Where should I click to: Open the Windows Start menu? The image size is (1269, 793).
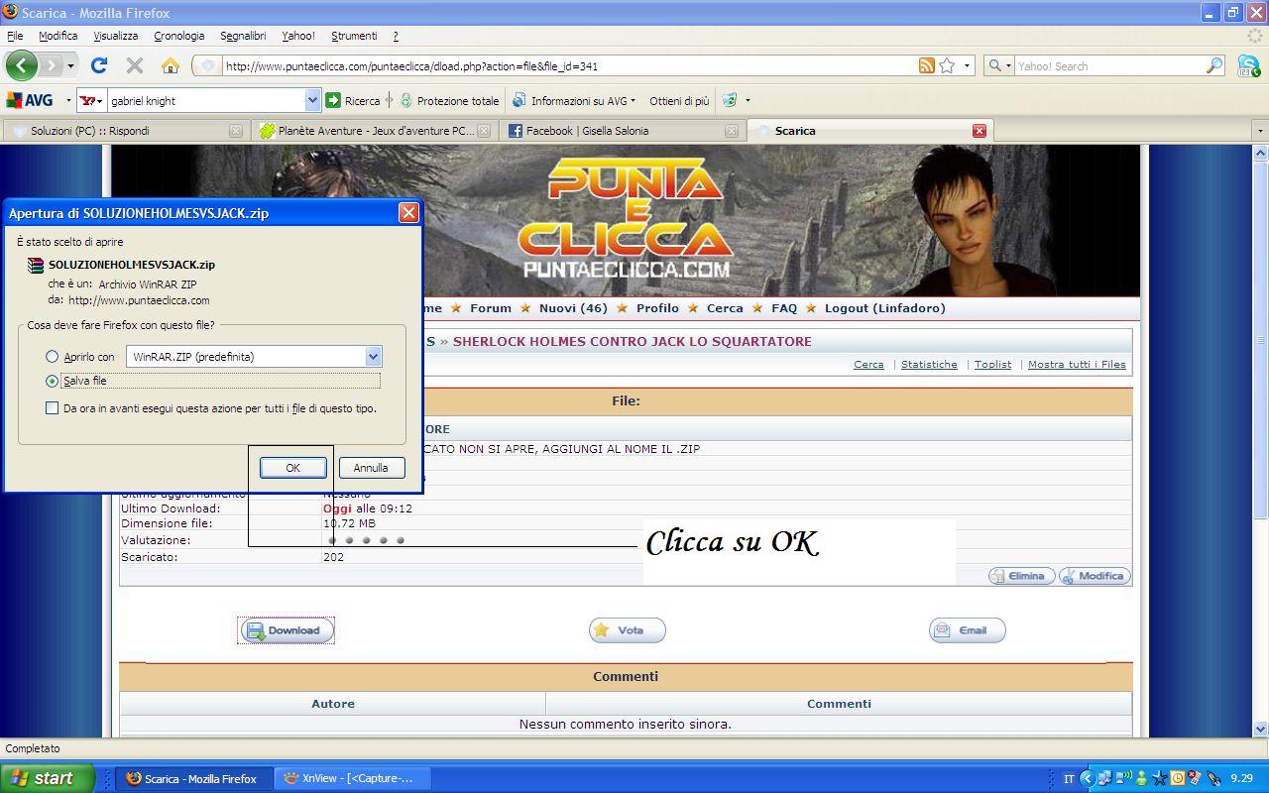[x=47, y=778]
